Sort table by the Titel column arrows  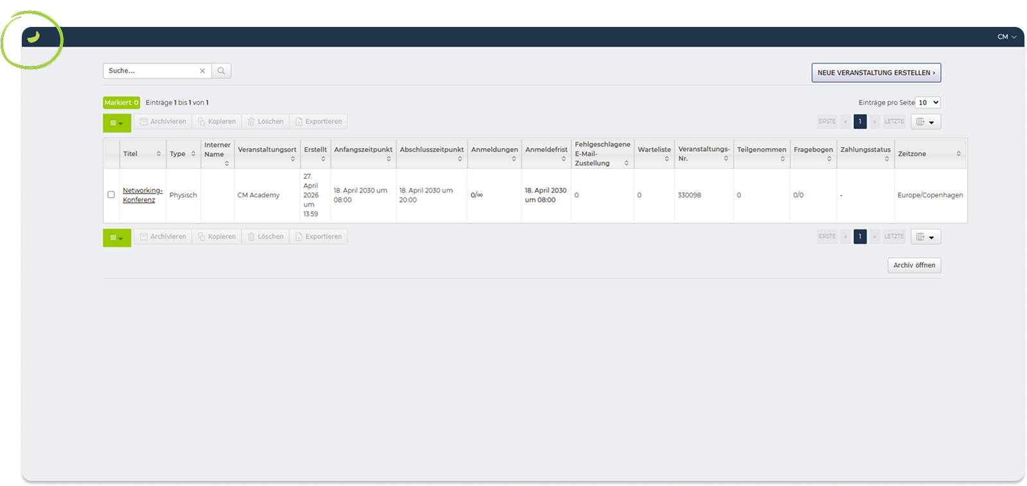pos(159,154)
